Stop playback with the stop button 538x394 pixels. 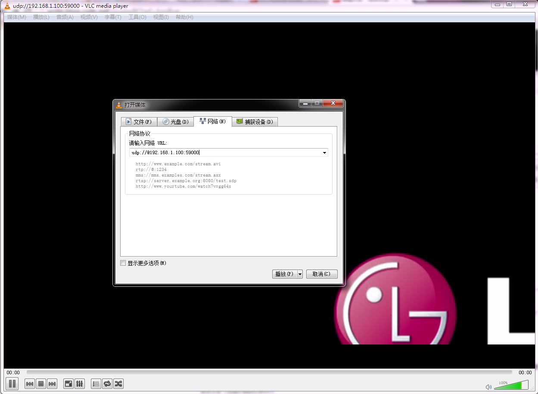pos(41,384)
